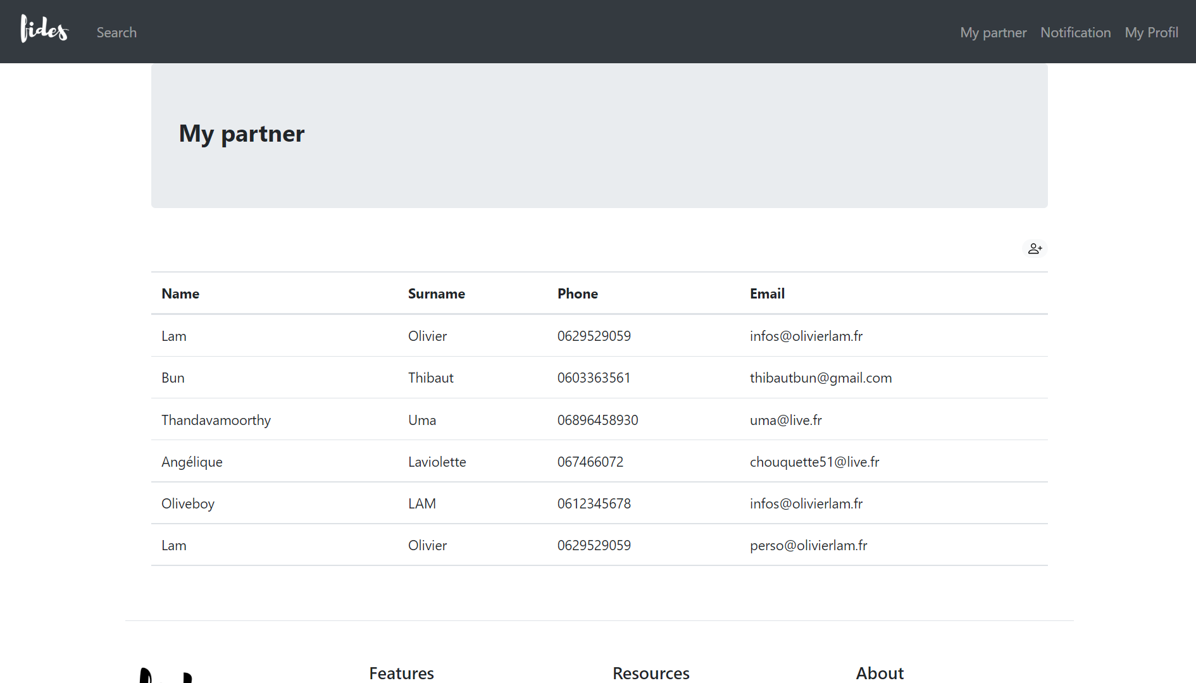
Task: Click the Fides logo in navbar
Action: click(x=44, y=30)
